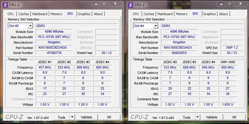Click Manufacturer Kingston field in Slot #2 window
The width and height of the screenshot is (249, 124).
pyautogui.click(x=54, y=42)
